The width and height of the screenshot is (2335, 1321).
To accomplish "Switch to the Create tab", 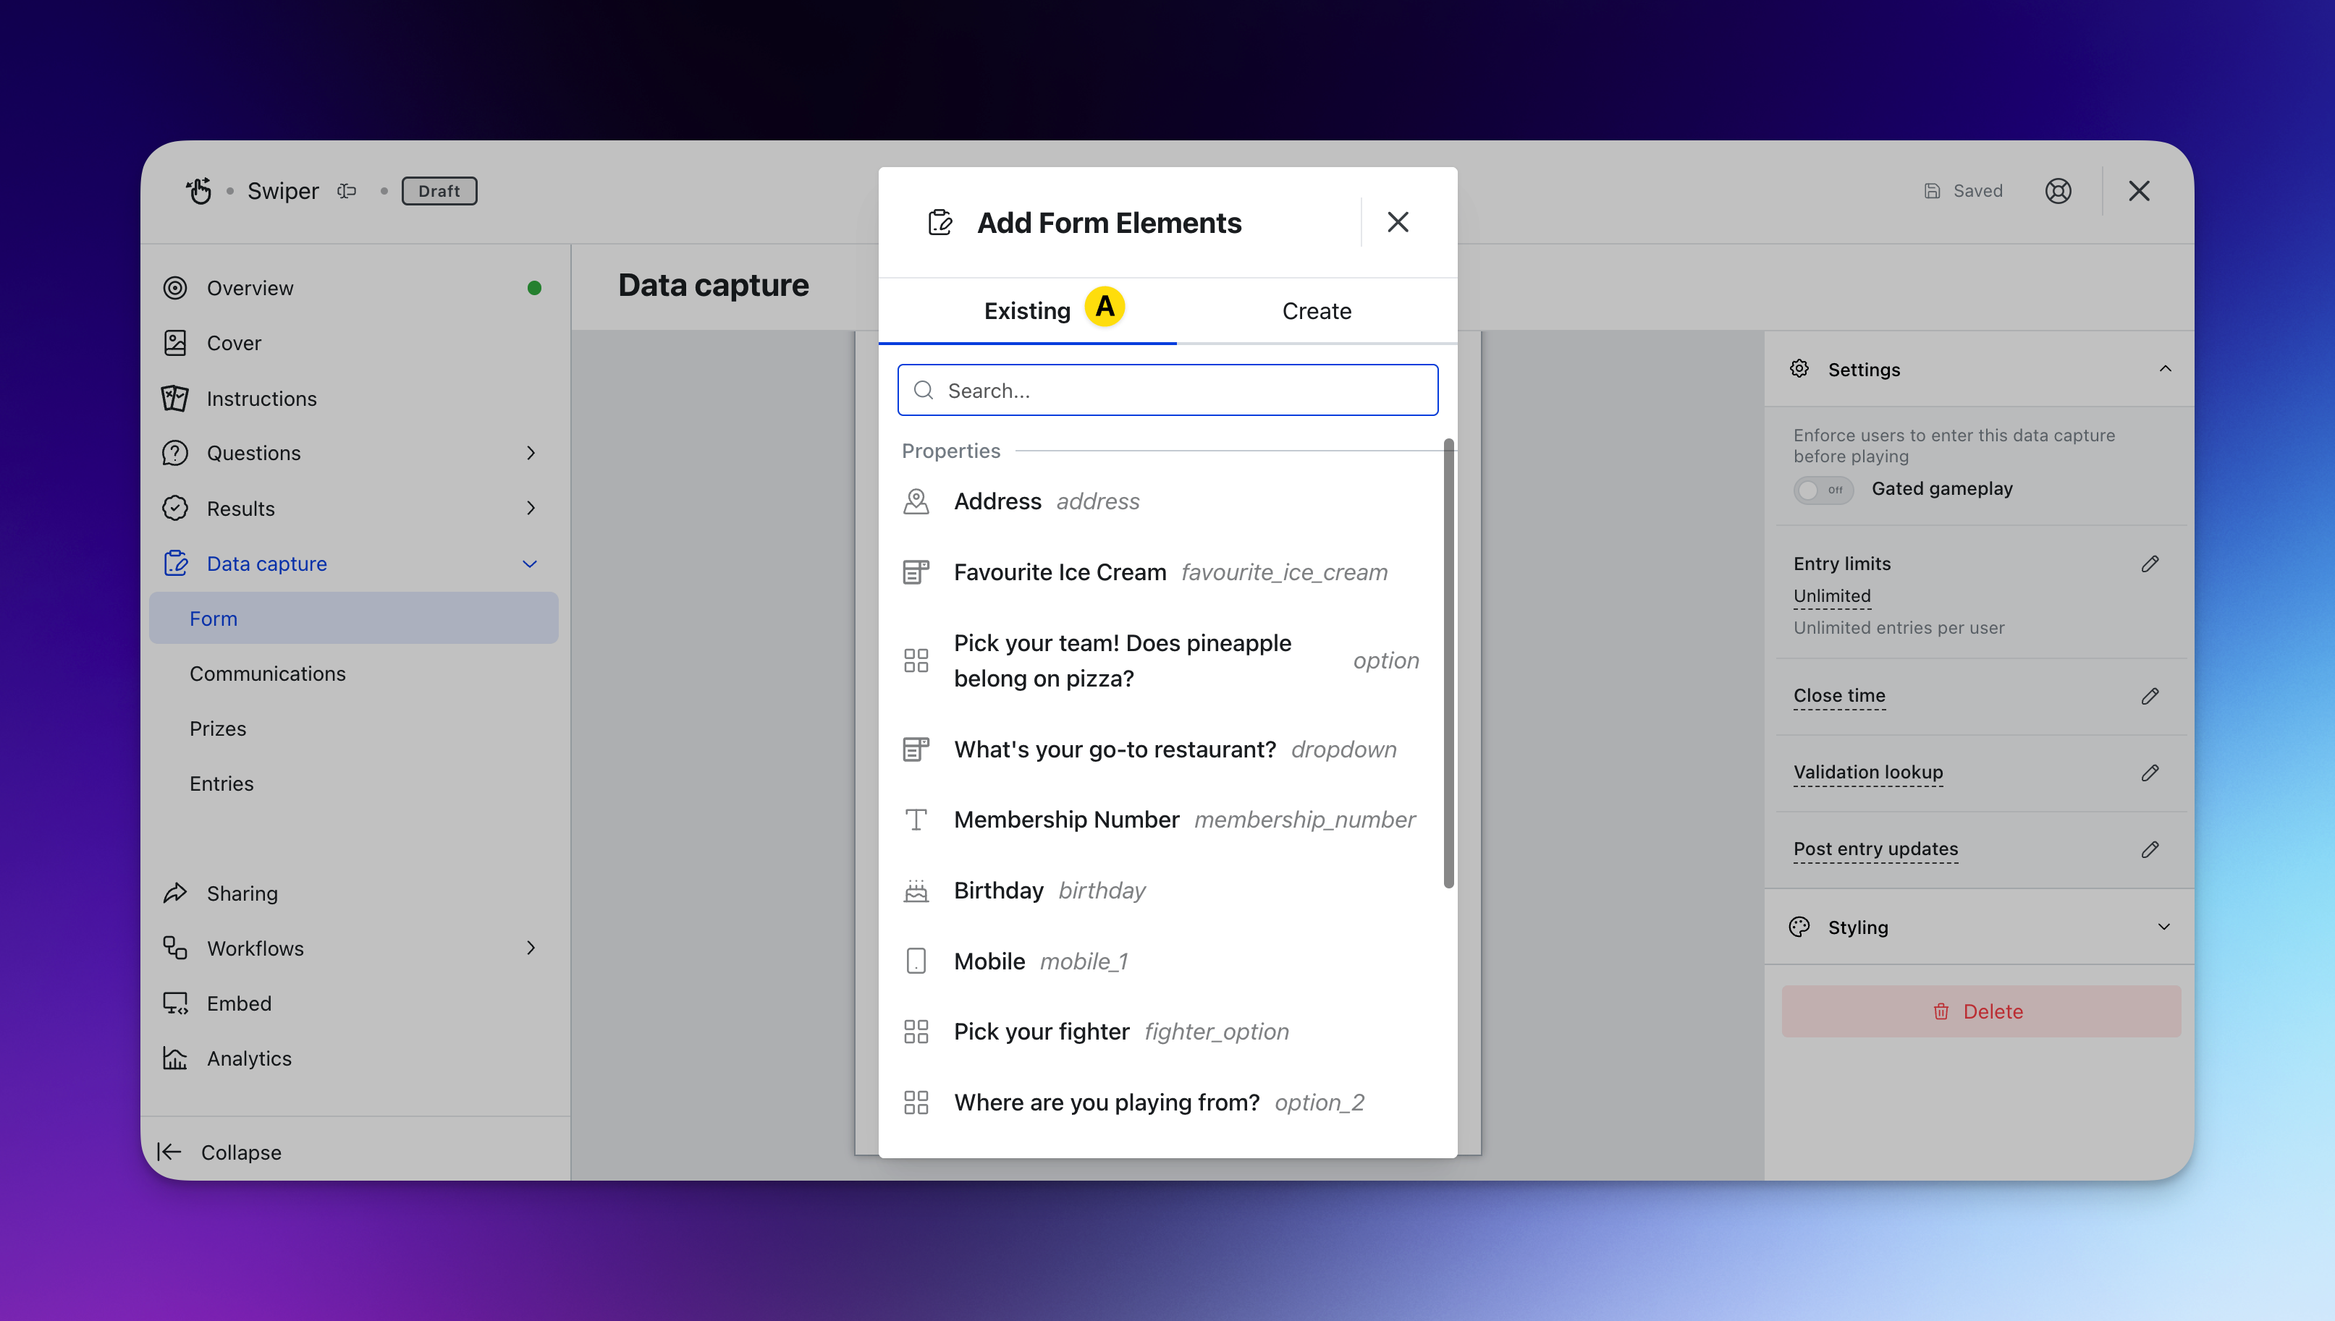I will coord(1316,311).
